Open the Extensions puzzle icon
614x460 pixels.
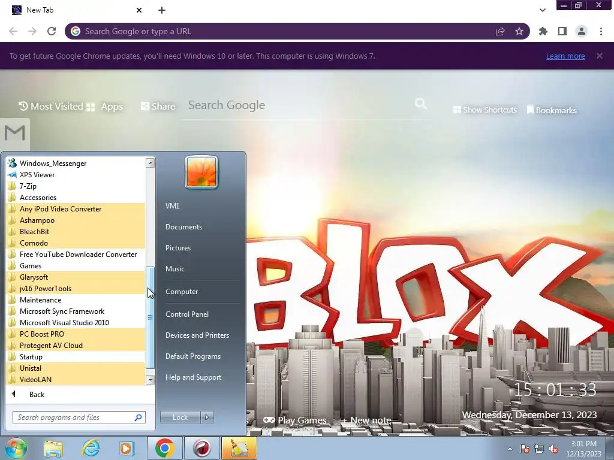pos(543,31)
